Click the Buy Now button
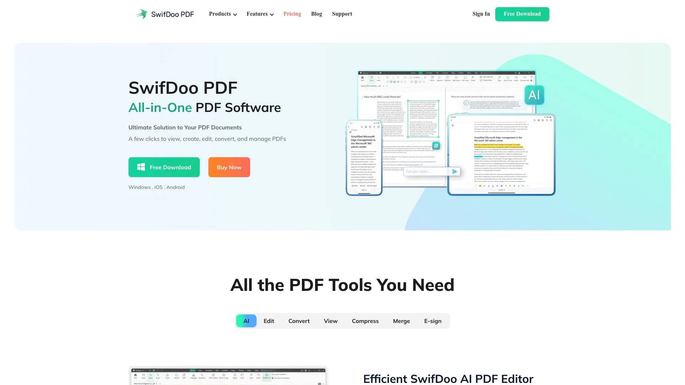Viewport: 685px width, 385px height. (x=229, y=167)
